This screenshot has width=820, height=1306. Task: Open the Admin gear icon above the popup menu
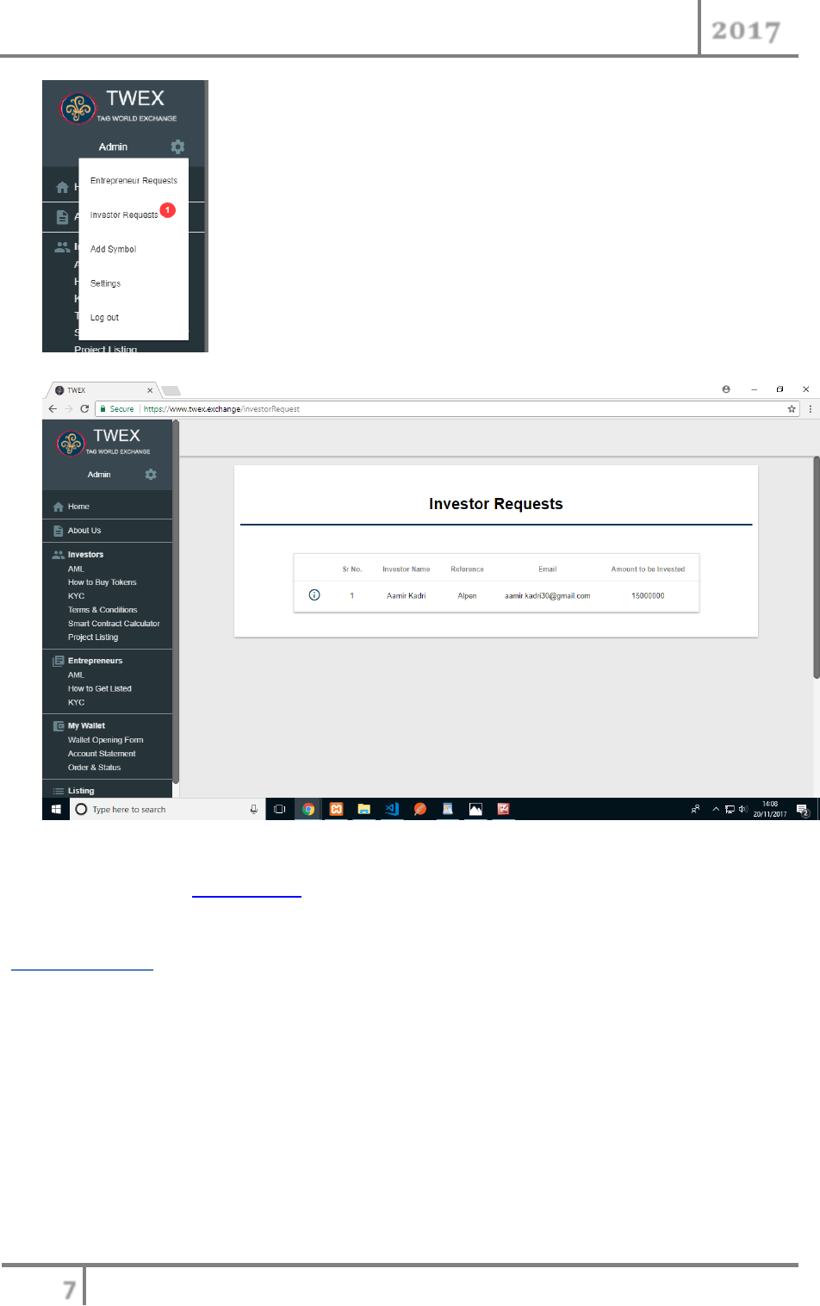(177, 146)
